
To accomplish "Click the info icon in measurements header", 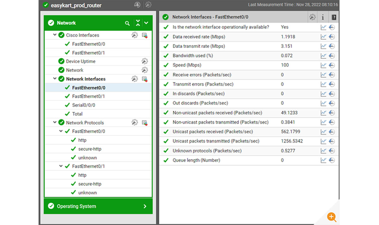I will (323, 17).
